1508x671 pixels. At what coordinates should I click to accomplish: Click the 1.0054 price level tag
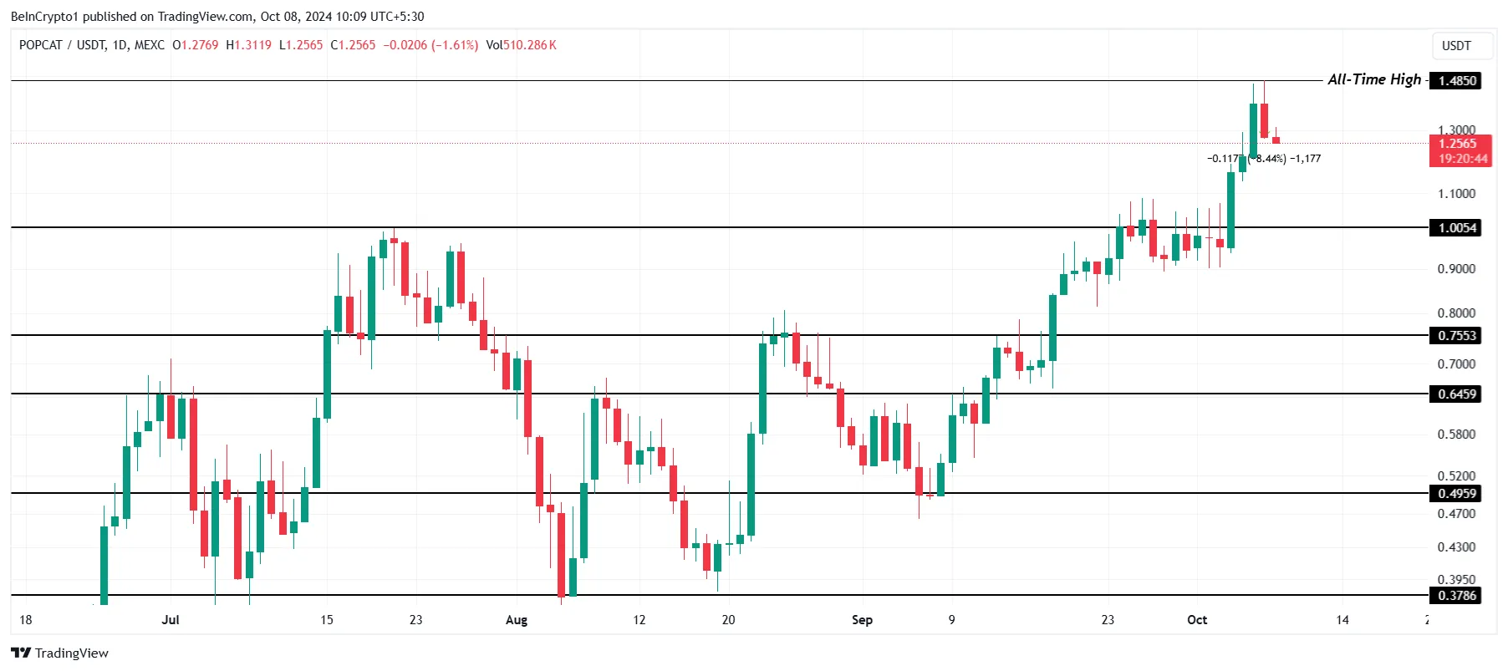[1457, 228]
